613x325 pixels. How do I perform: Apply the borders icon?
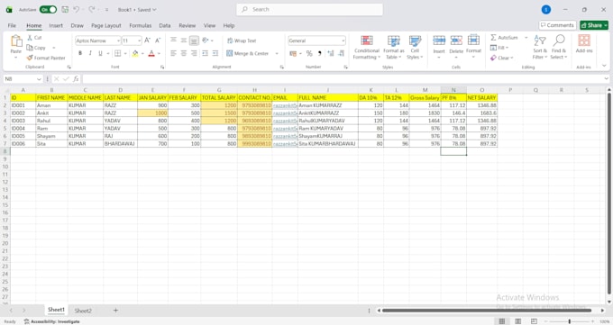[118, 53]
